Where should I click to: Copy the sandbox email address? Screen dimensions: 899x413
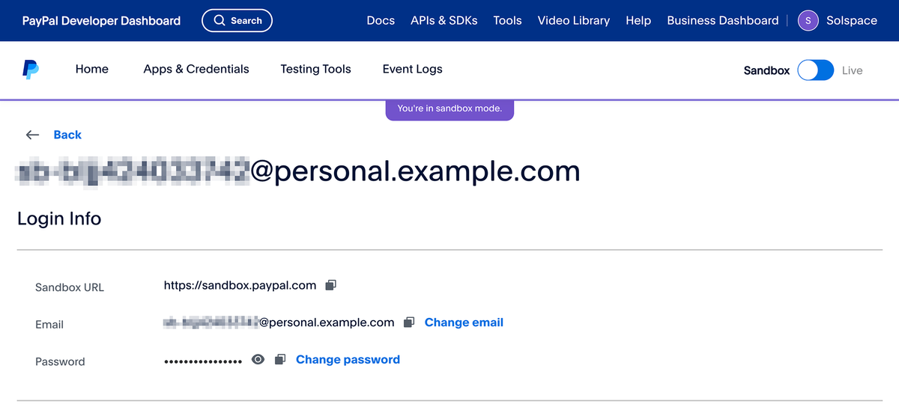pos(409,322)
